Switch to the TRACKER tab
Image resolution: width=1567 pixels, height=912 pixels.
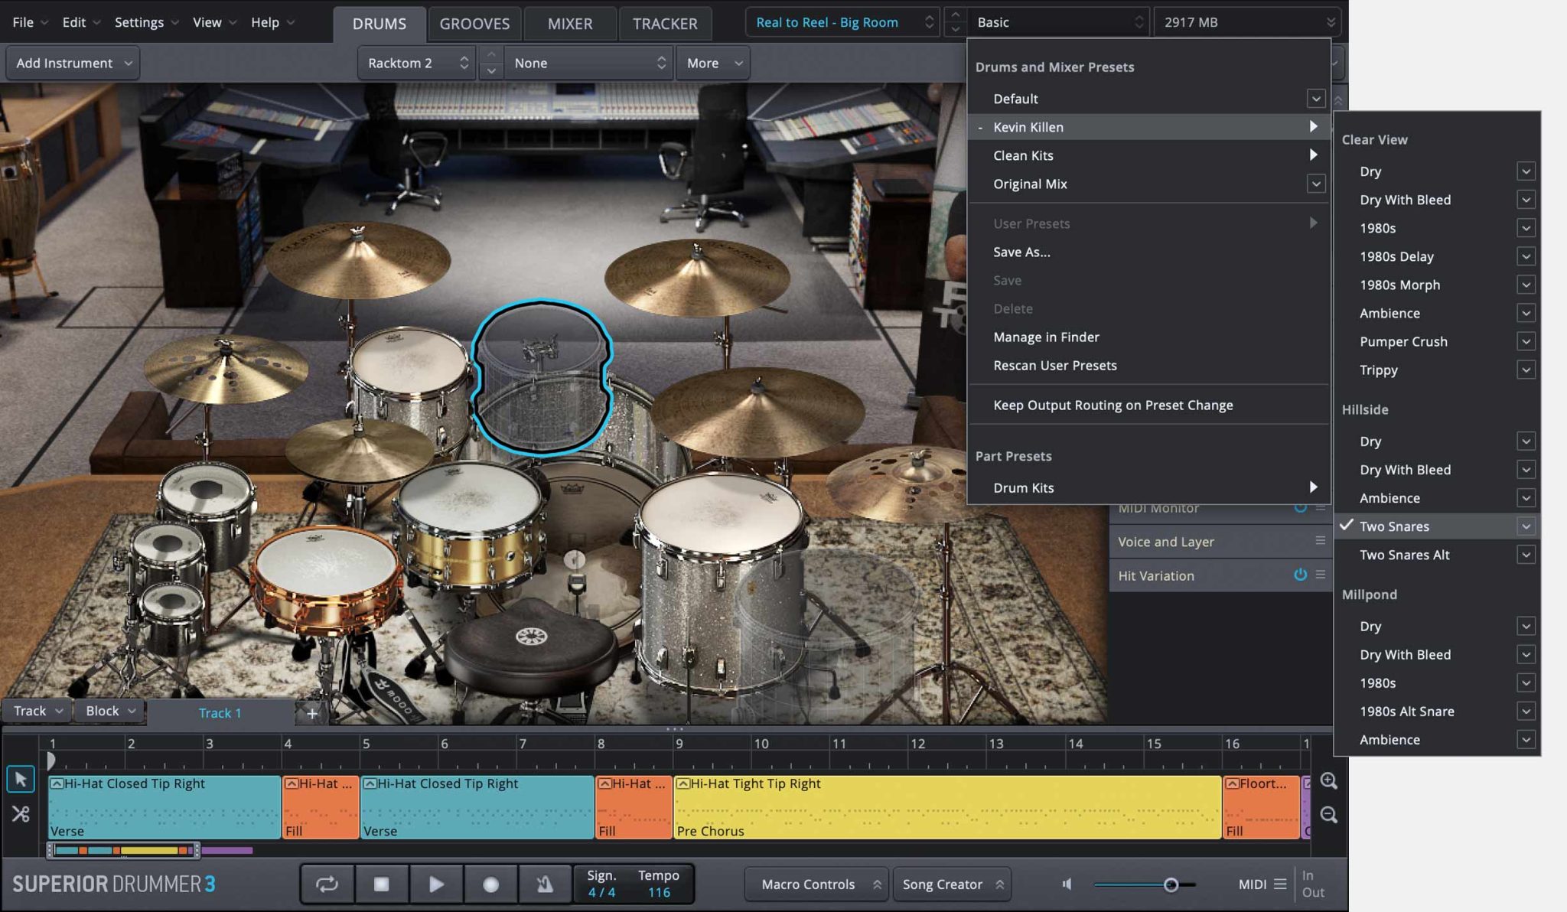click(x=665, y=24)
